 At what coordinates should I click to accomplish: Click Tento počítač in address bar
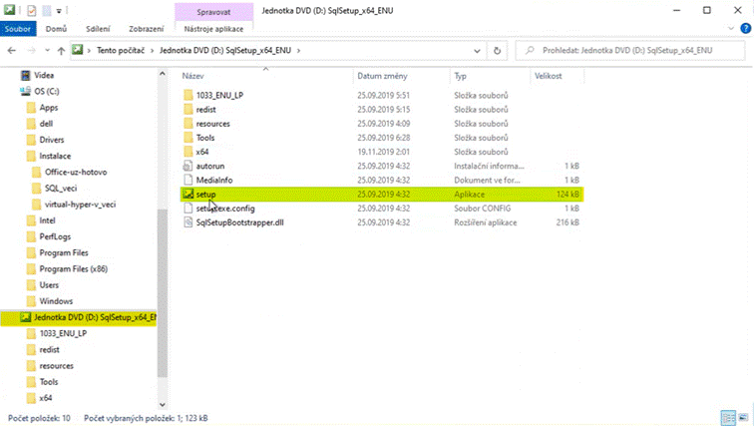121,50
